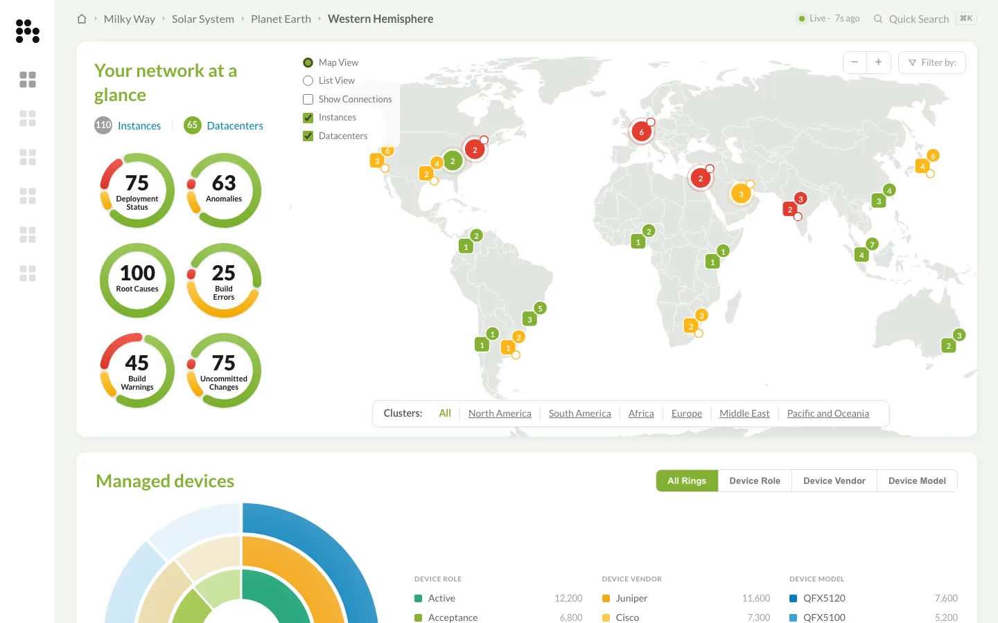Click the home icon in the breadcrumb
Image resolution: width=998 pixels, height=623 pixels.
82,19
